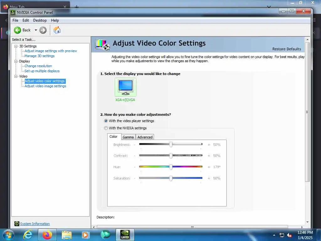Click the network tray icon
The image size is (321, 241).
click(x=282, y=235)
